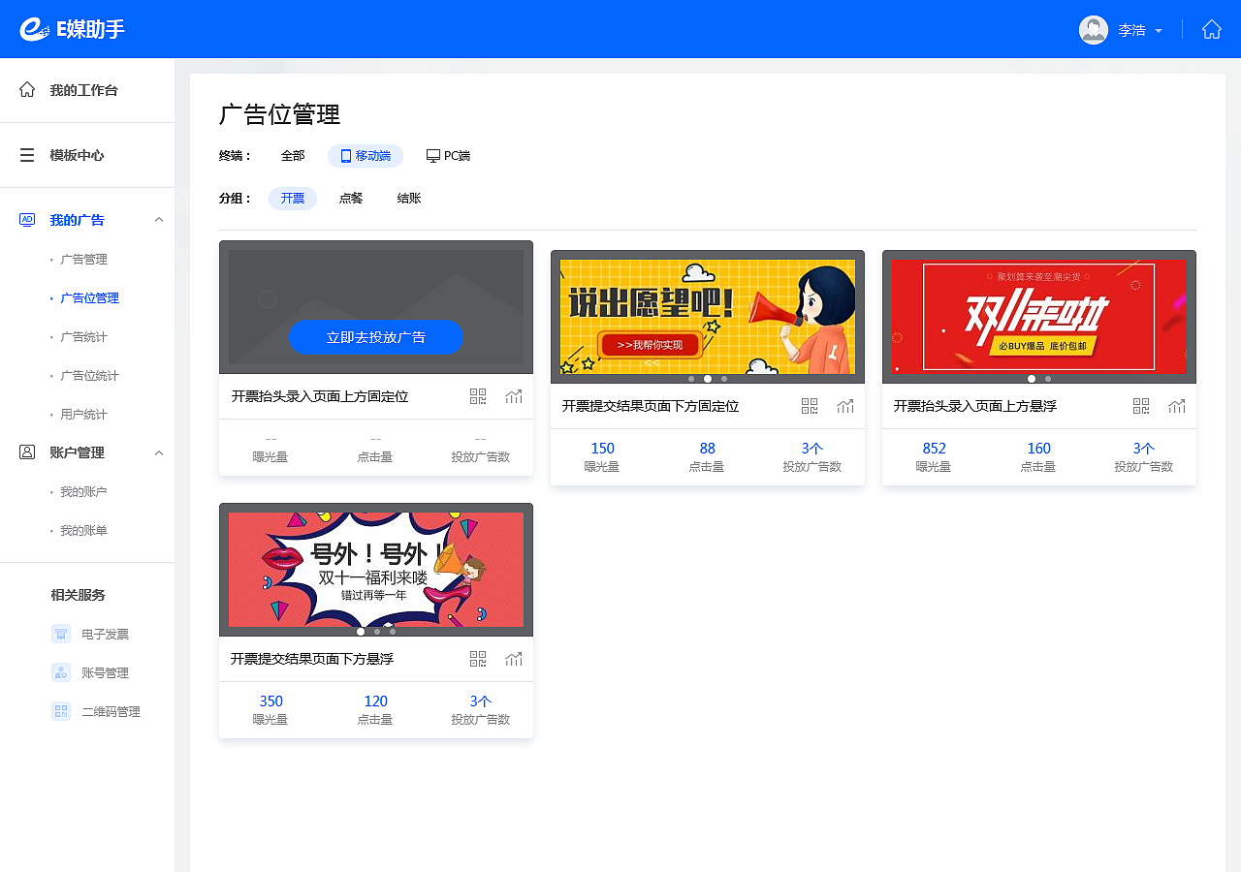1241x872 pixels.
Task: Click the 我的广告 AD icon
Action: point(27,220)
